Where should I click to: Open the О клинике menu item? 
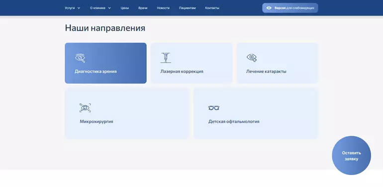[x=97, y=8]
